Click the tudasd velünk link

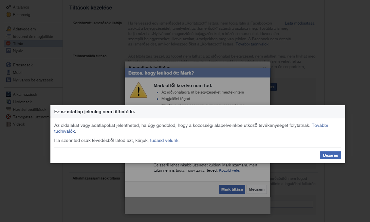click(x=164, y=141)
